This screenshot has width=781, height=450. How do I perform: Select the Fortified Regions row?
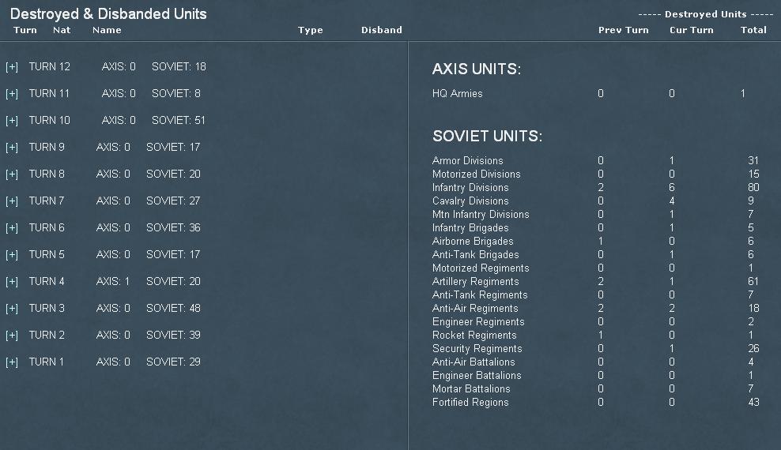point(596,403)
